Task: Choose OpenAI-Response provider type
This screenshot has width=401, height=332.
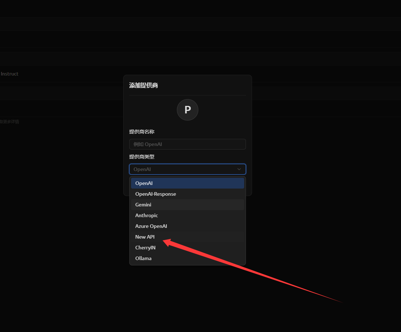Action: tap(188, 194)
